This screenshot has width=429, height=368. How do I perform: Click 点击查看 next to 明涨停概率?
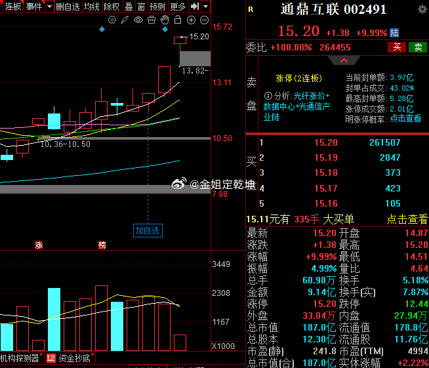[x=405, y=119]
